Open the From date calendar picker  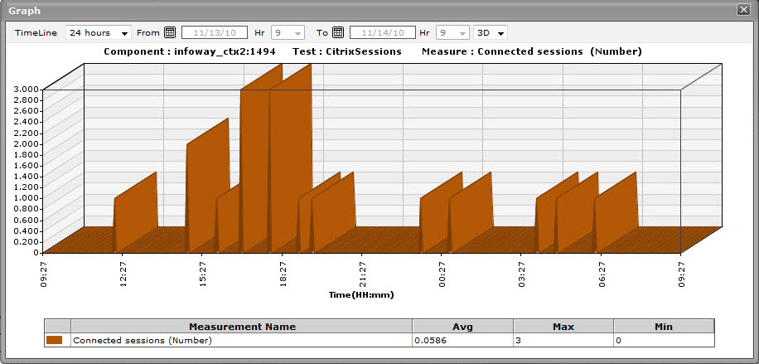169,33
